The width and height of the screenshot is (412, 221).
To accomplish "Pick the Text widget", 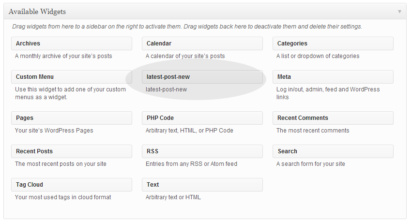I will point(202,185).
